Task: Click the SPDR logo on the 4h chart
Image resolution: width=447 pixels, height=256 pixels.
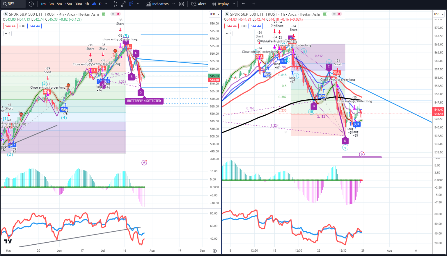Action: (6, 14)
